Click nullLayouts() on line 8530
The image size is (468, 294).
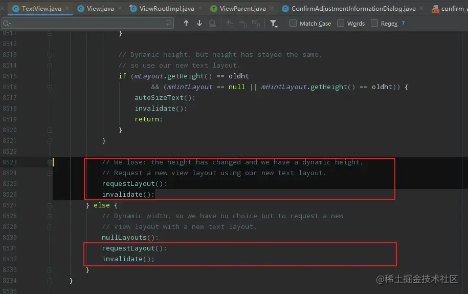coord(130,238)
